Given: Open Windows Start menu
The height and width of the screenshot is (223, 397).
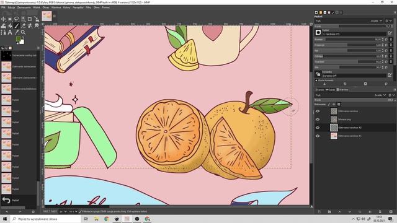Looking at the screenshot, I should point(5,219).
